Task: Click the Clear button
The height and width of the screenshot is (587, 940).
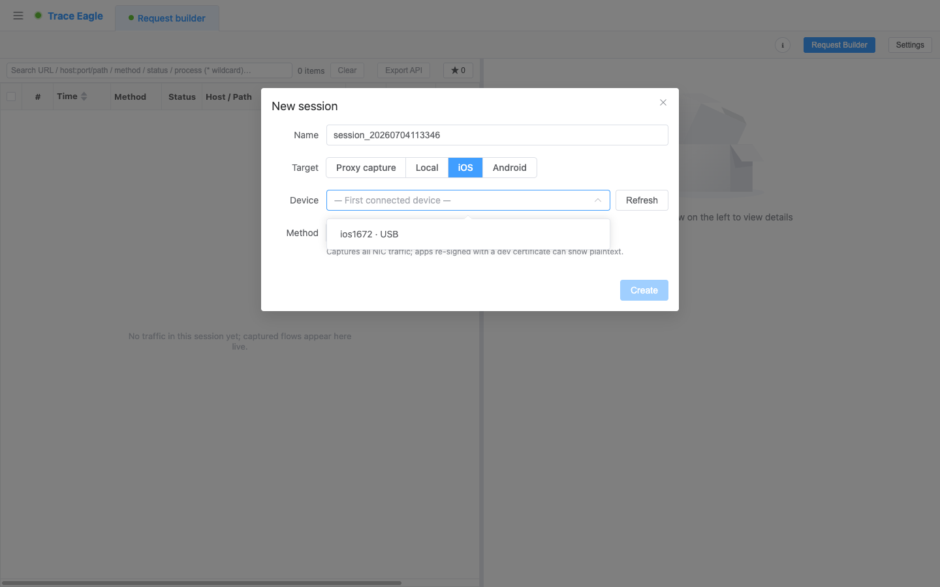Action: click(347, 70)
